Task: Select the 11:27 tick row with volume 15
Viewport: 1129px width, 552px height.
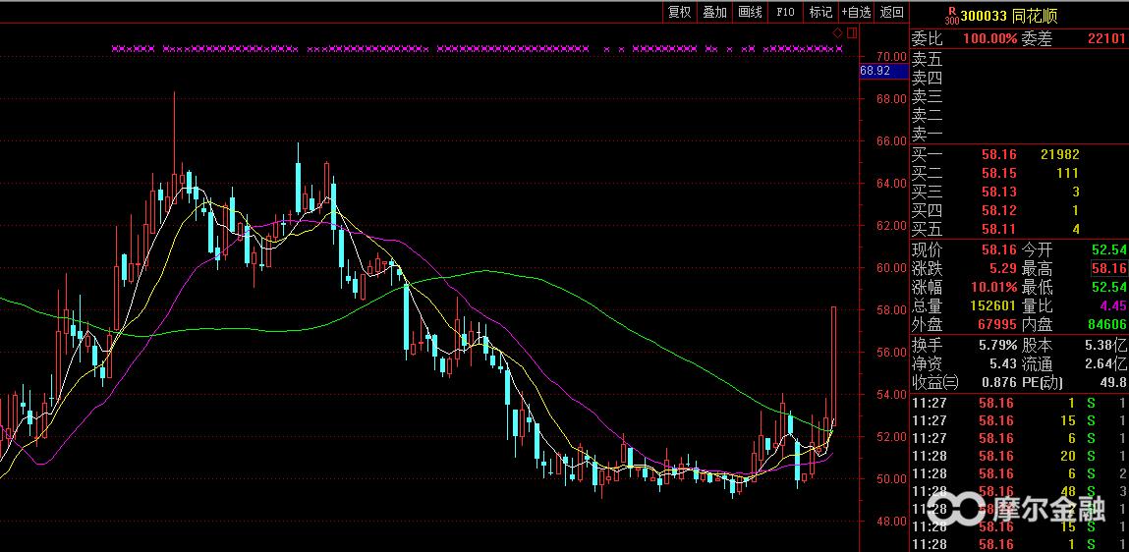Action: (1020, 420)
